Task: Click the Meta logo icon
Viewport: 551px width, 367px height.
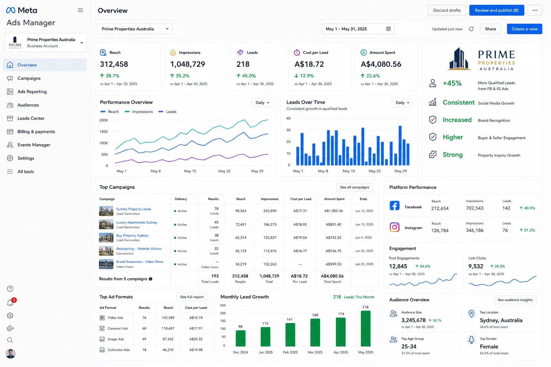Action: pyautogui.click(x=11, y=10)
